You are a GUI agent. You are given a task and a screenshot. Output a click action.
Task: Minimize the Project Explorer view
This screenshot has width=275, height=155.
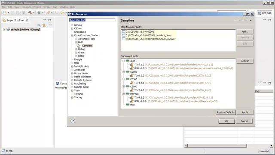(x=45, y=20)
